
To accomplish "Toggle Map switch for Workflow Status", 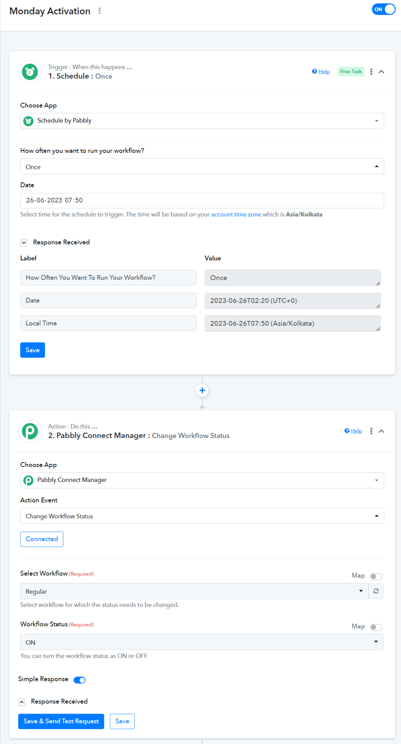I will [376, 627].
